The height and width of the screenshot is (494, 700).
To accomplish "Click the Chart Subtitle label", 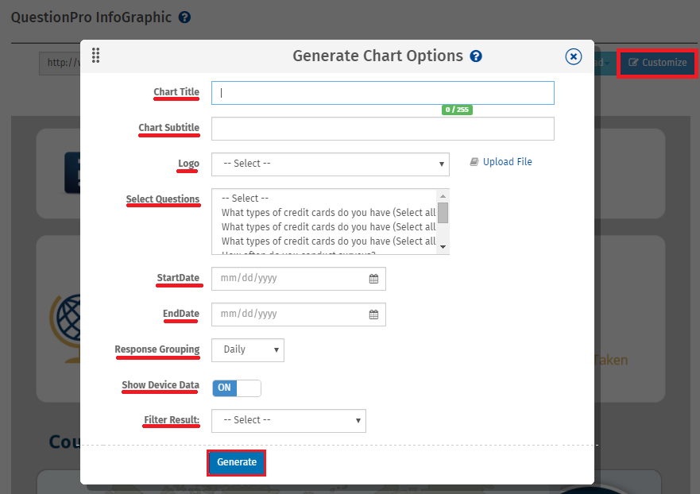I will pos(168,128).
